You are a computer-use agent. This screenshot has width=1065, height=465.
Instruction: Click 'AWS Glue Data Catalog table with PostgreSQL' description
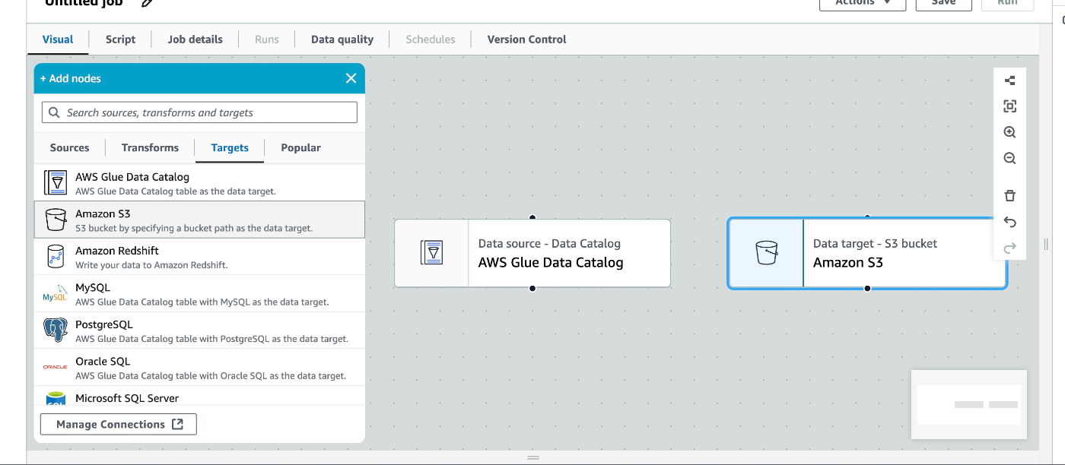[211, 339]
